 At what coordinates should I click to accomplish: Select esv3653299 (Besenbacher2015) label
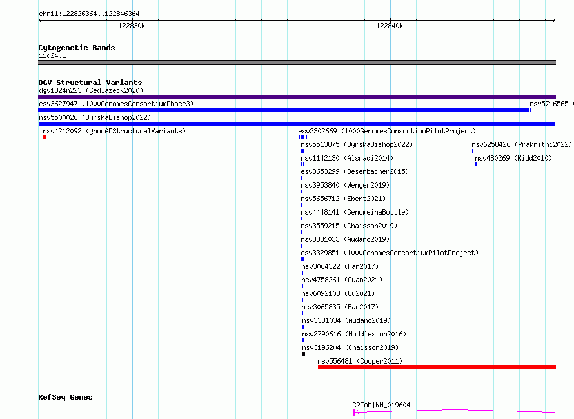(355, 171)
